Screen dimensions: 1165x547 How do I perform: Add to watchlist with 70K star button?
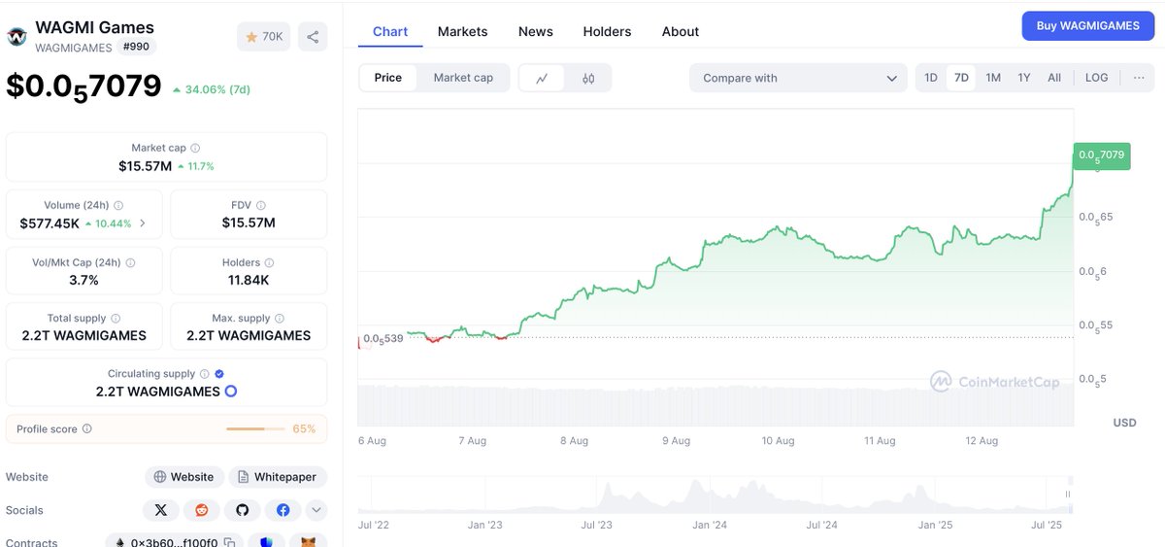264,37
